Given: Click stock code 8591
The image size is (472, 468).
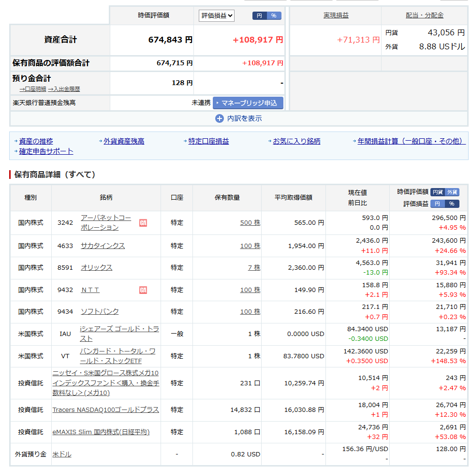Looking at the screenshot, I should click(x=65, y=267).
